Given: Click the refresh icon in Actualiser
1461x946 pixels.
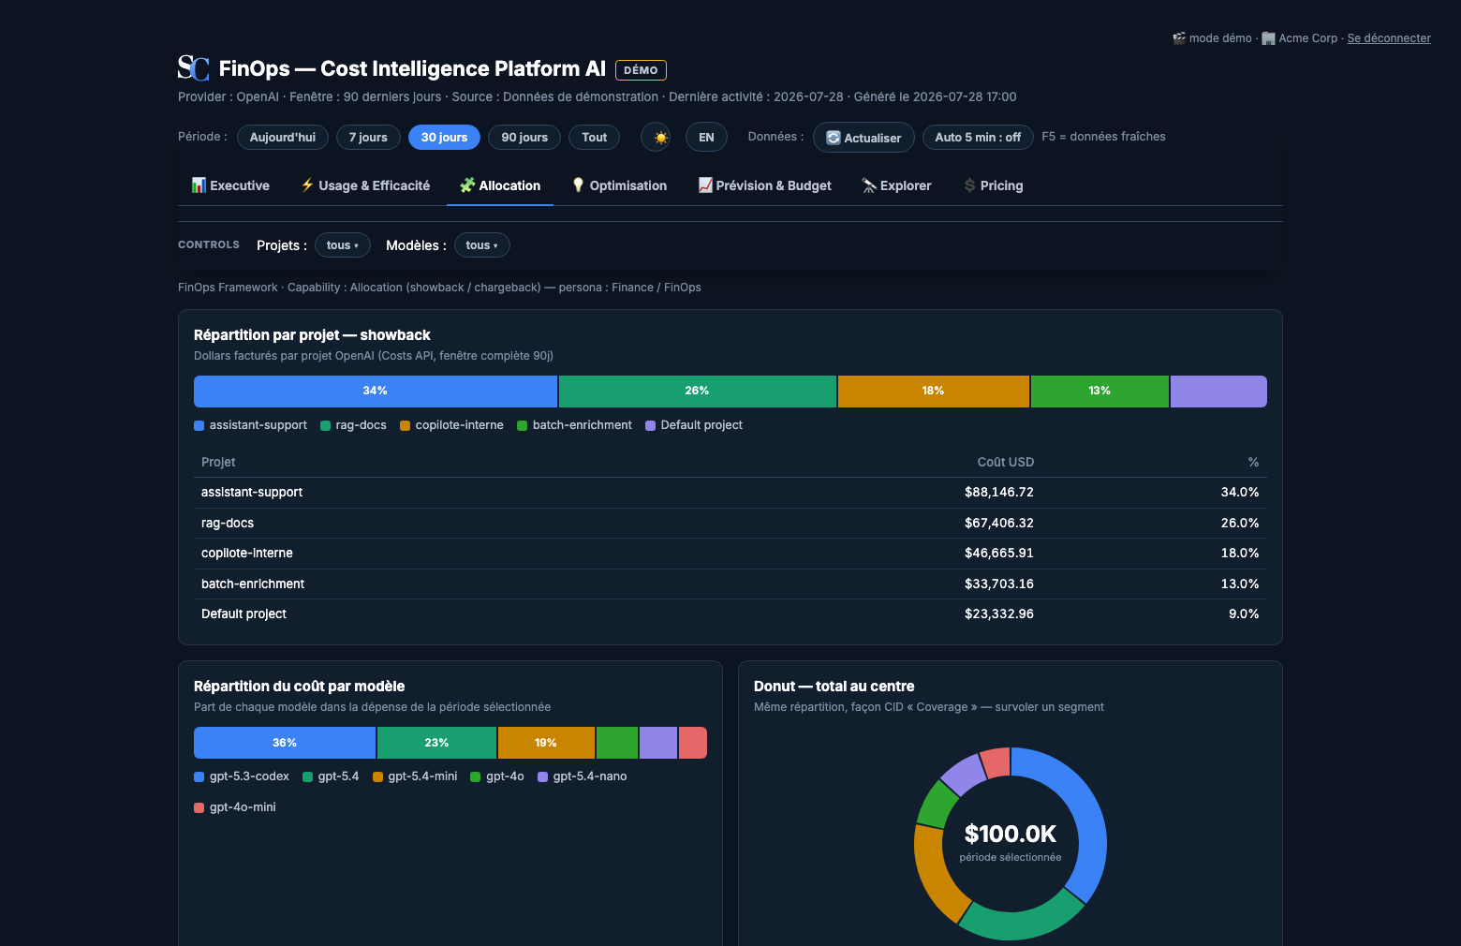Looking at the screenshot, I should [834, 138].
